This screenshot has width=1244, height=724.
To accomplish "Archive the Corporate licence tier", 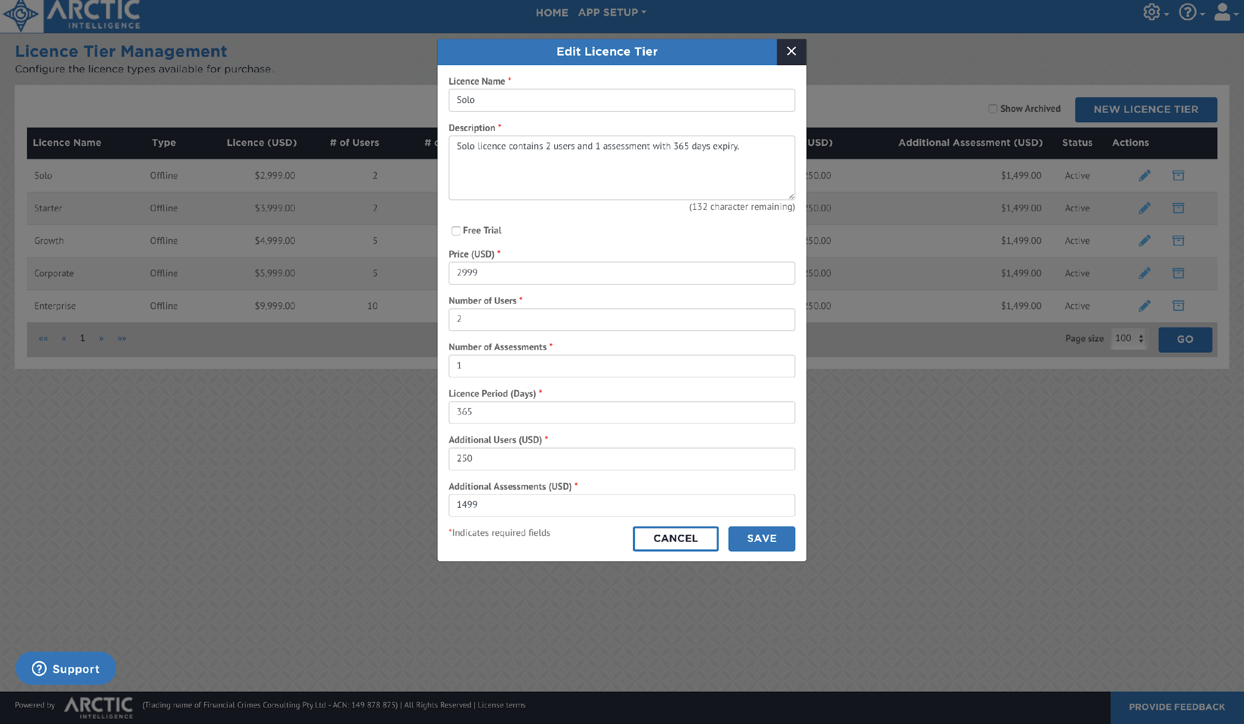I will (1178, 273).
